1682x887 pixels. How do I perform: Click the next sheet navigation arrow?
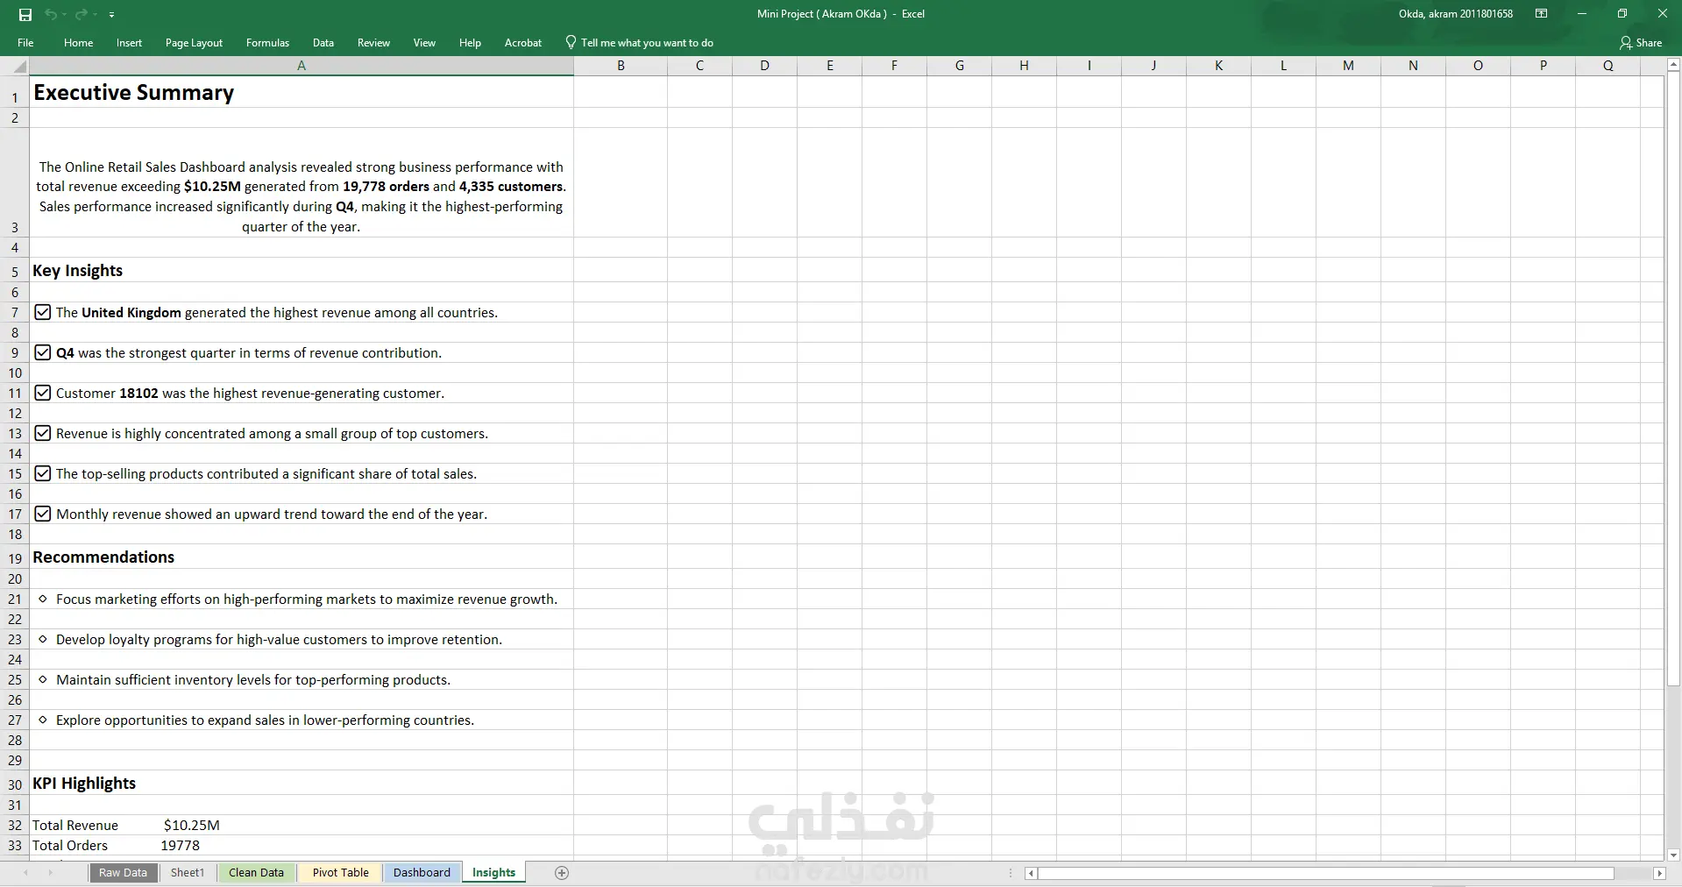(x=50, y=873)
